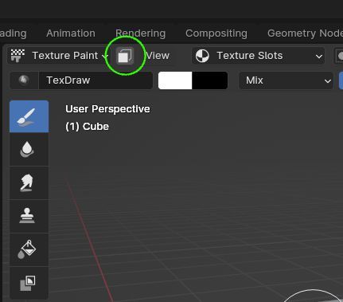343x302 pixels.
Task: Click the '(1) Cube' object label
Action: coord(88,127)
